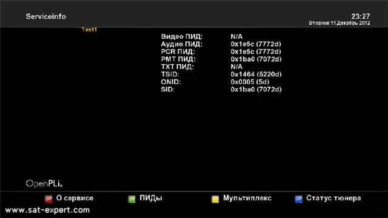This screenshot has height=218, width=388.
Task: Click the TXT ПИД value N/A
Action: pos(236,67)
